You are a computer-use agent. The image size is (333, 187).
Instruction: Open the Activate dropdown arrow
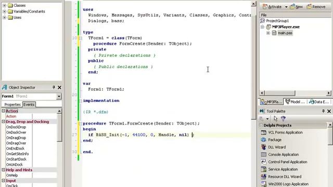pos(286,7)
